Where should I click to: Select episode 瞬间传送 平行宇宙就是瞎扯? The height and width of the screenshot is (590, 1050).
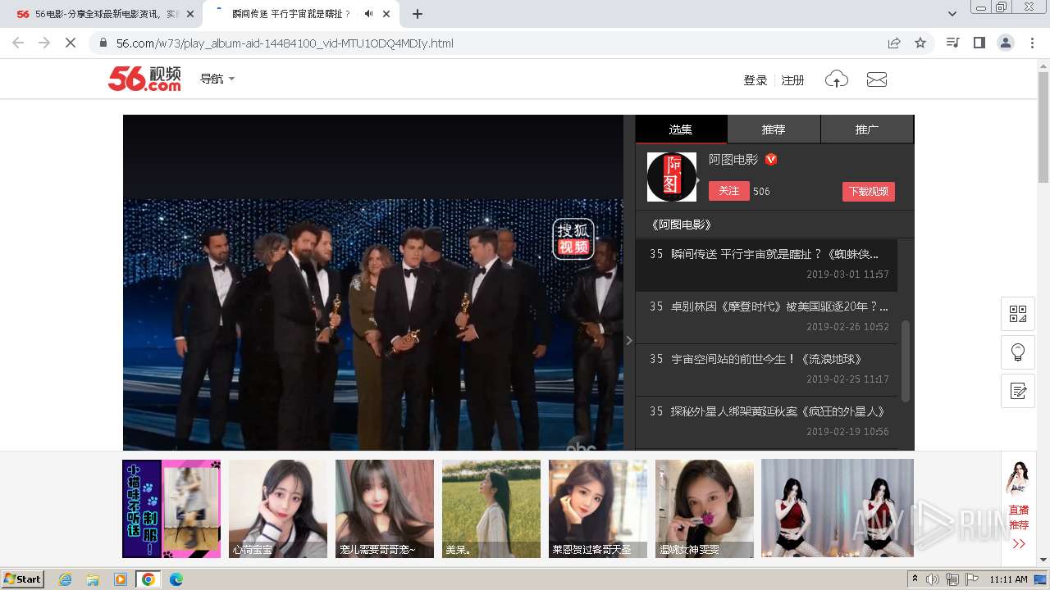point(766,264)
